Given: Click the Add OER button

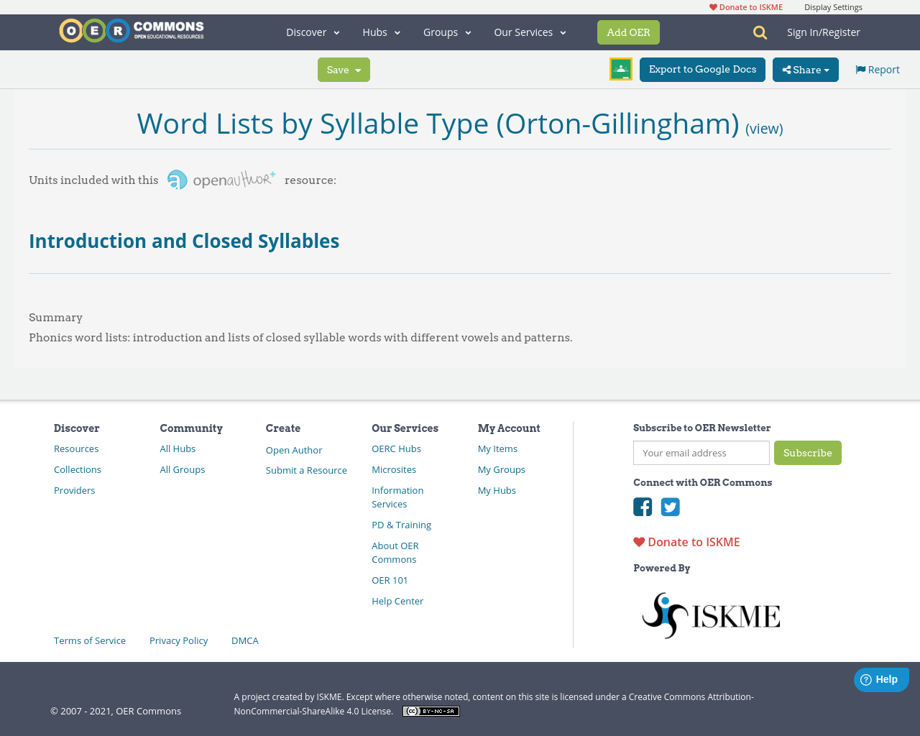Looking at the screenshot, I should (628, 32).
